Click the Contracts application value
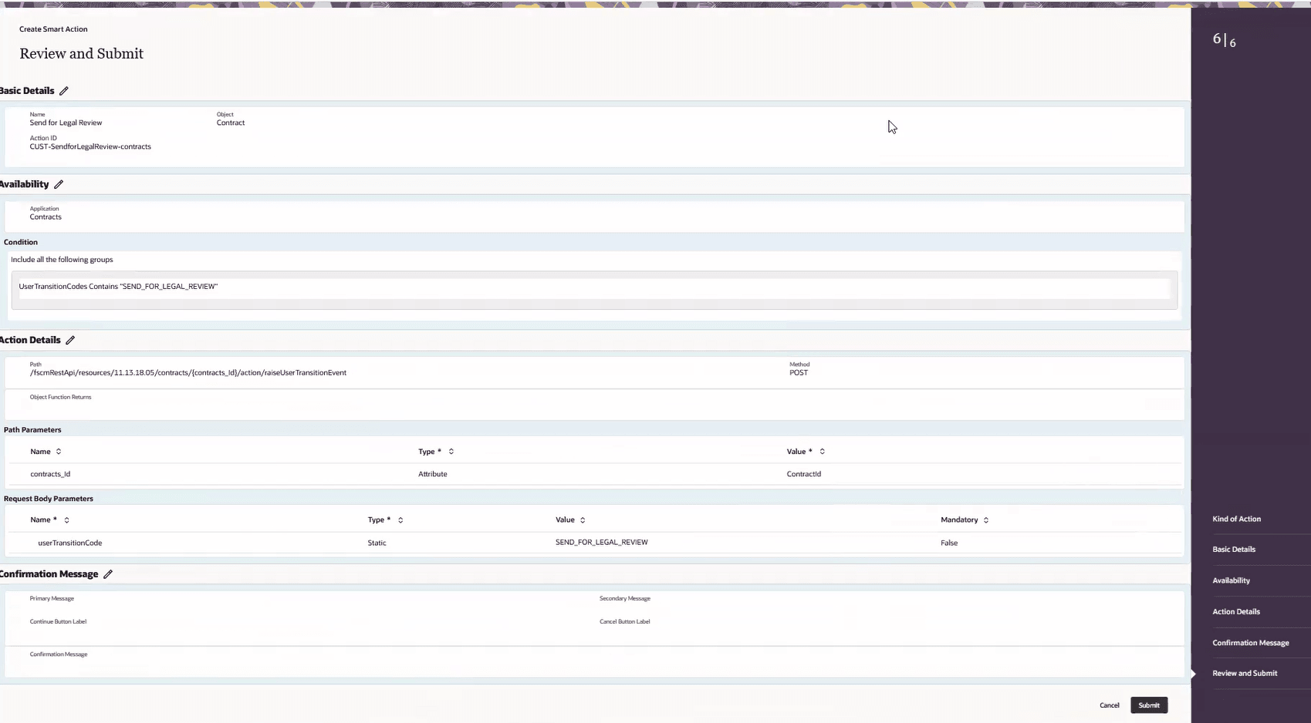Image resolution: width=1311 pixels, height=723 pixels. click(46, 217)
